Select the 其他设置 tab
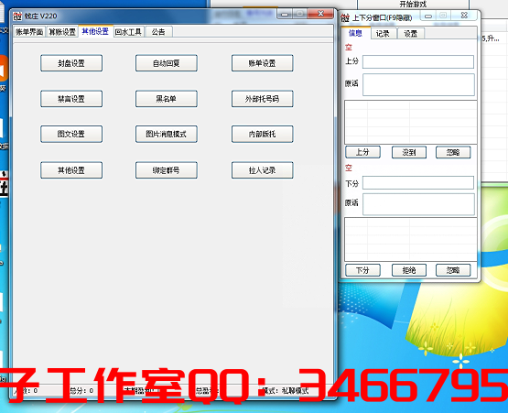Image resolution: width=508 pixels, height=413 pixels. coord(95,31)
